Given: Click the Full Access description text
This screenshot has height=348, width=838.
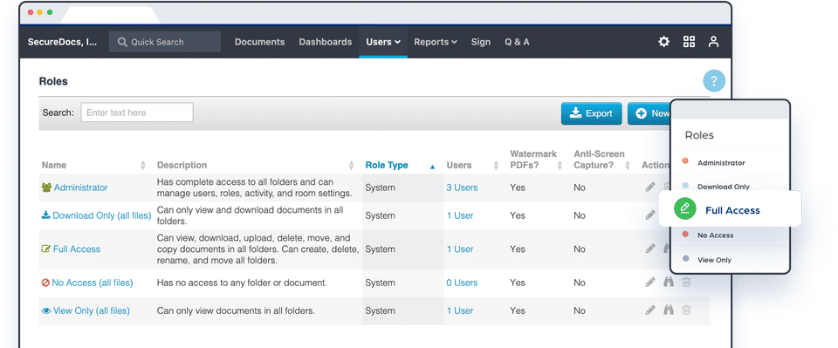Looking at the screenshot, I should 258,249.
